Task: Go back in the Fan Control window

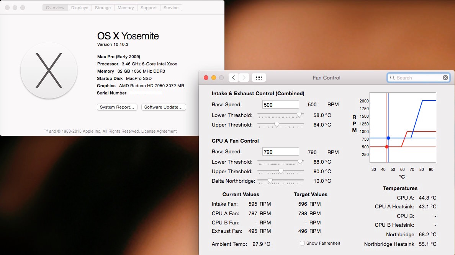Action: (234, 78)
